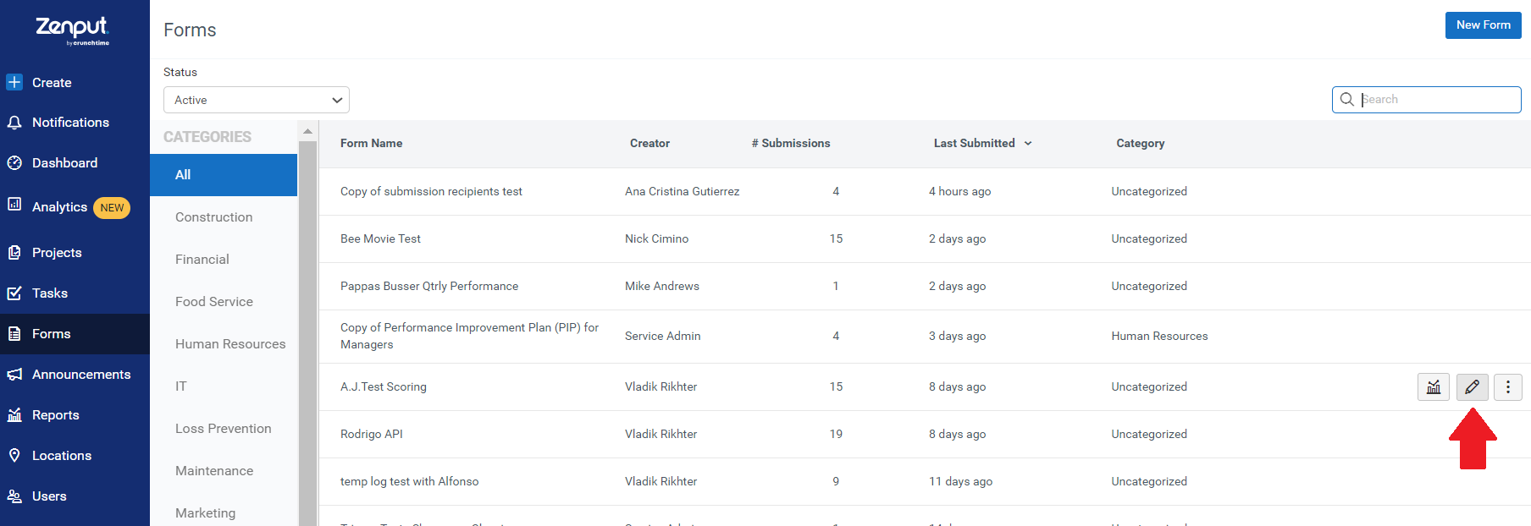The height and width of the screenshot is (526, 1531).
Task: Open the Rodrigo API form
Action: coord(372,435)
